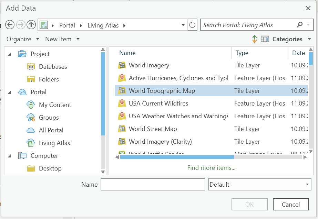Click the Forward arrow navigation button

point(20,25)
